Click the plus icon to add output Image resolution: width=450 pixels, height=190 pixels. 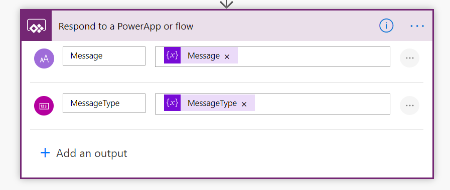45,153
